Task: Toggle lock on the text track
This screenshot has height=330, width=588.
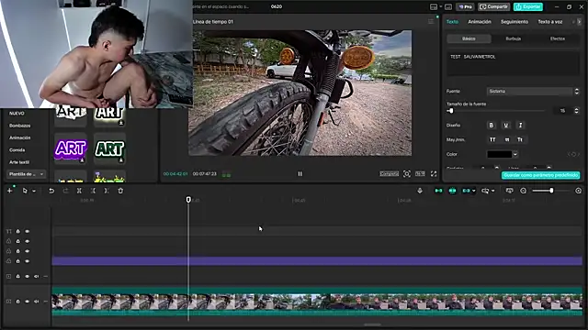Action: (17, 232)
